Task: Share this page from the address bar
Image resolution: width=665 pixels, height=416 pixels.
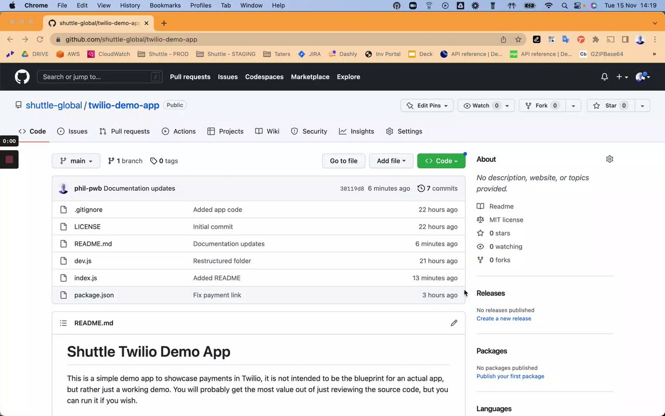Action: pyautogui.click(x=503, y=40)
